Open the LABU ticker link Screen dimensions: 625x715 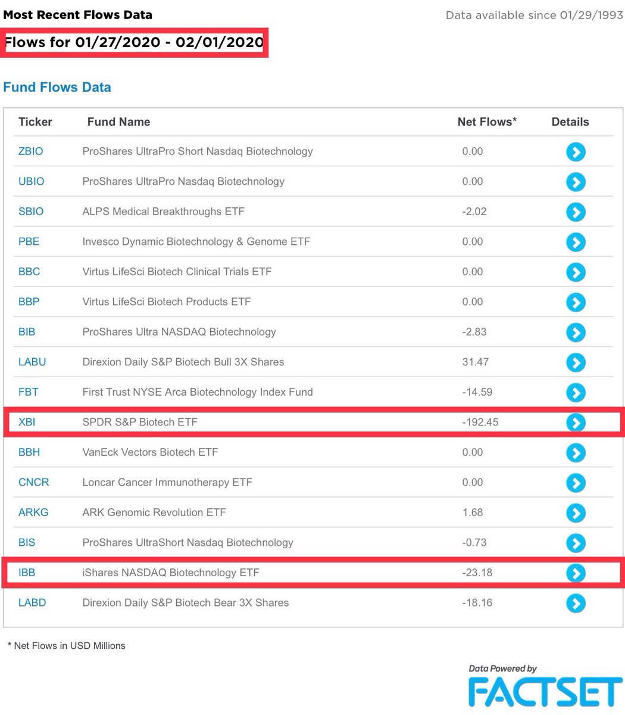(x=32, y=362)
